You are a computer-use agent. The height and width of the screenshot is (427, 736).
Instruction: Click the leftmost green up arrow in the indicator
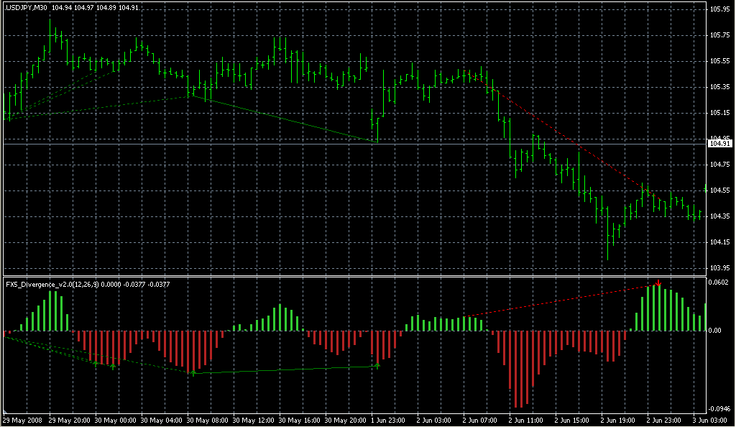pyautogui.click(x=96, y=364)
